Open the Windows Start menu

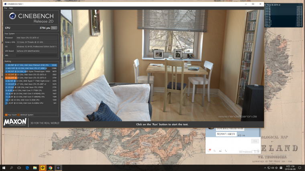pos(4,168)
